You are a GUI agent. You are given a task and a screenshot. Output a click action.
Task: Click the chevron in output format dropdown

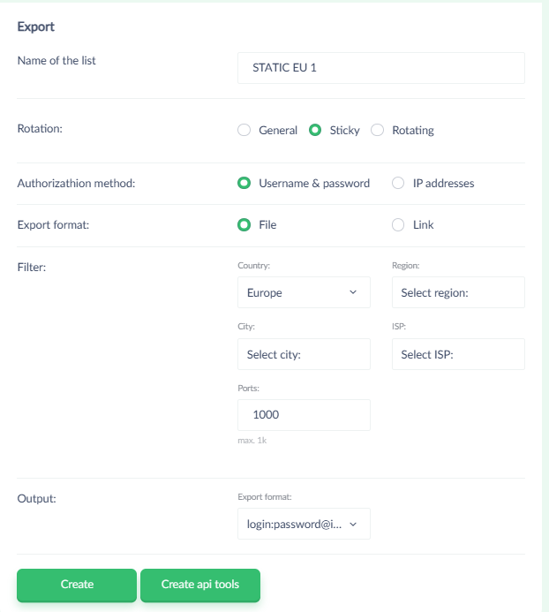coord(353,524)
